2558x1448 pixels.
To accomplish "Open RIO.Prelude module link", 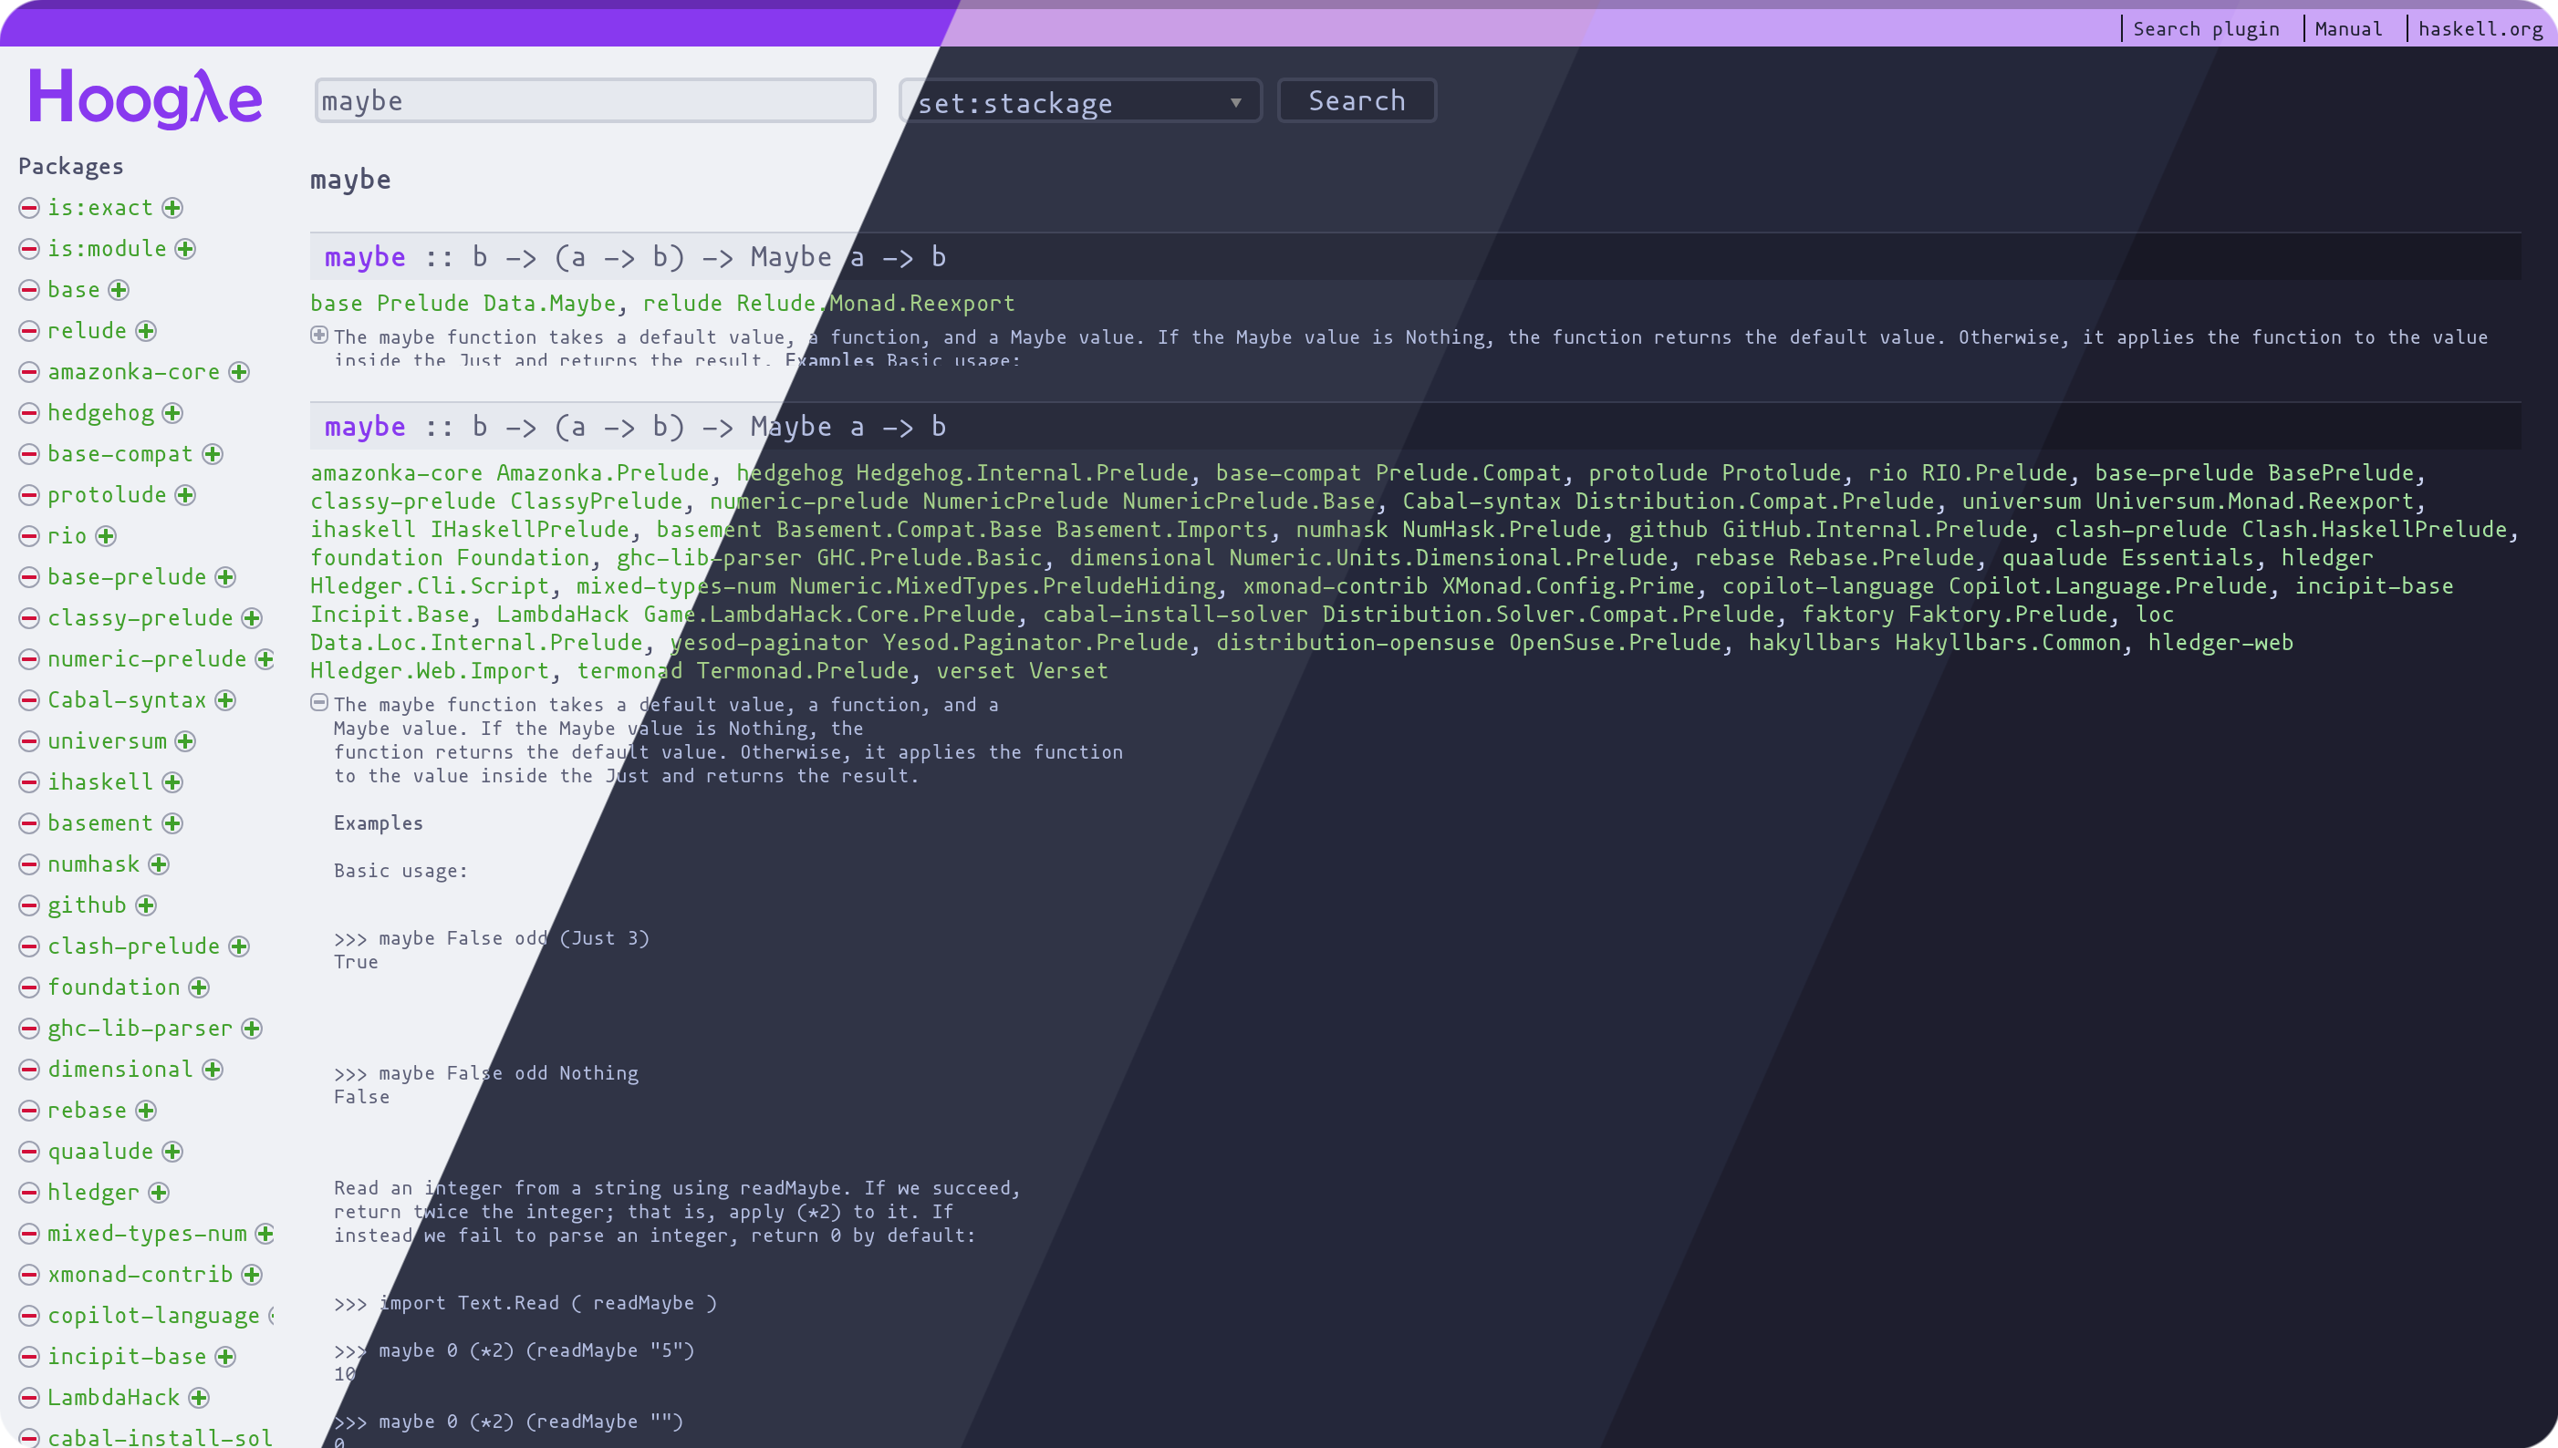I will [x=1994, y=473].
